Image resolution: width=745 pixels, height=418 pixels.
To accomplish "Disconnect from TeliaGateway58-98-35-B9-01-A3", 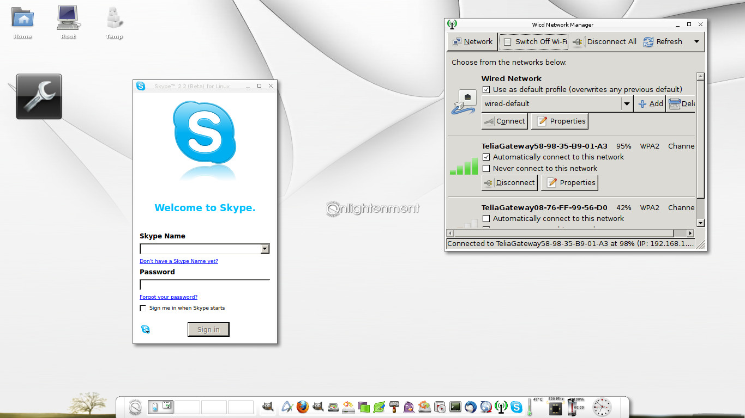I will click(x=509, y=182).
